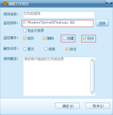Cancel using the 取消(C) button
The width and height of the screenshot is (113, 115).
tap(98, 106)
